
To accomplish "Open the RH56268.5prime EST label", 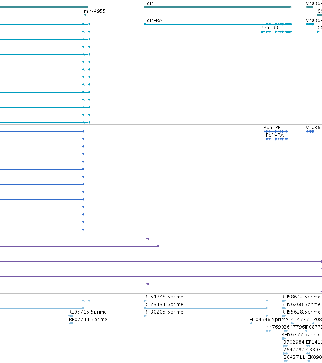I will tap(301, 304).
